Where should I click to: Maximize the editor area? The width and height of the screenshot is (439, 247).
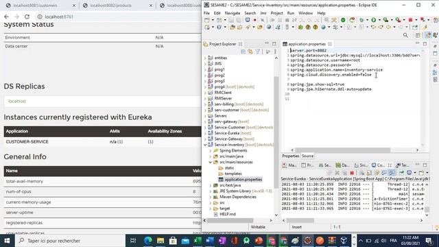[425, 44]
